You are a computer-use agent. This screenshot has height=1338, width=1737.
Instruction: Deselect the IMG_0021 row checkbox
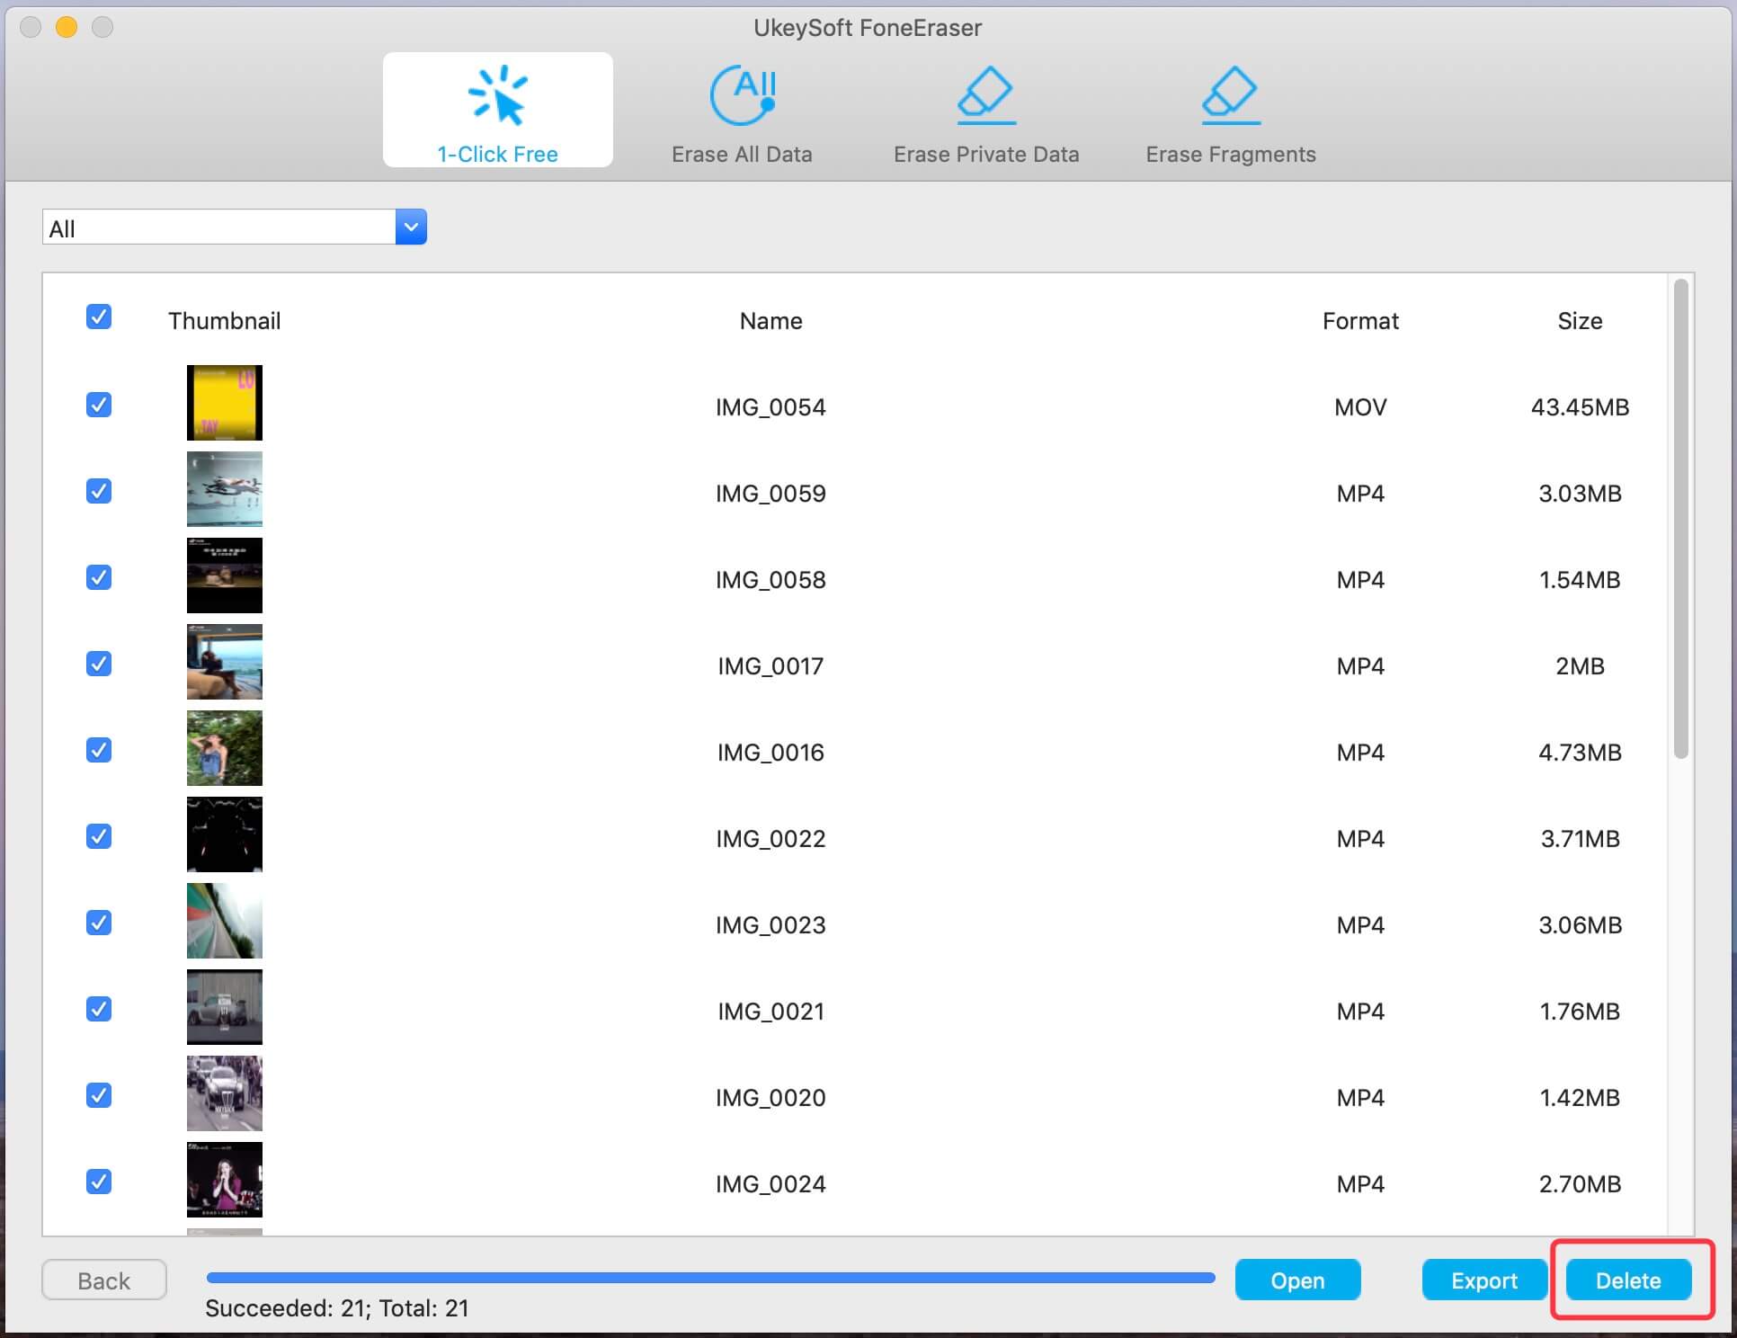point(99,1009)
